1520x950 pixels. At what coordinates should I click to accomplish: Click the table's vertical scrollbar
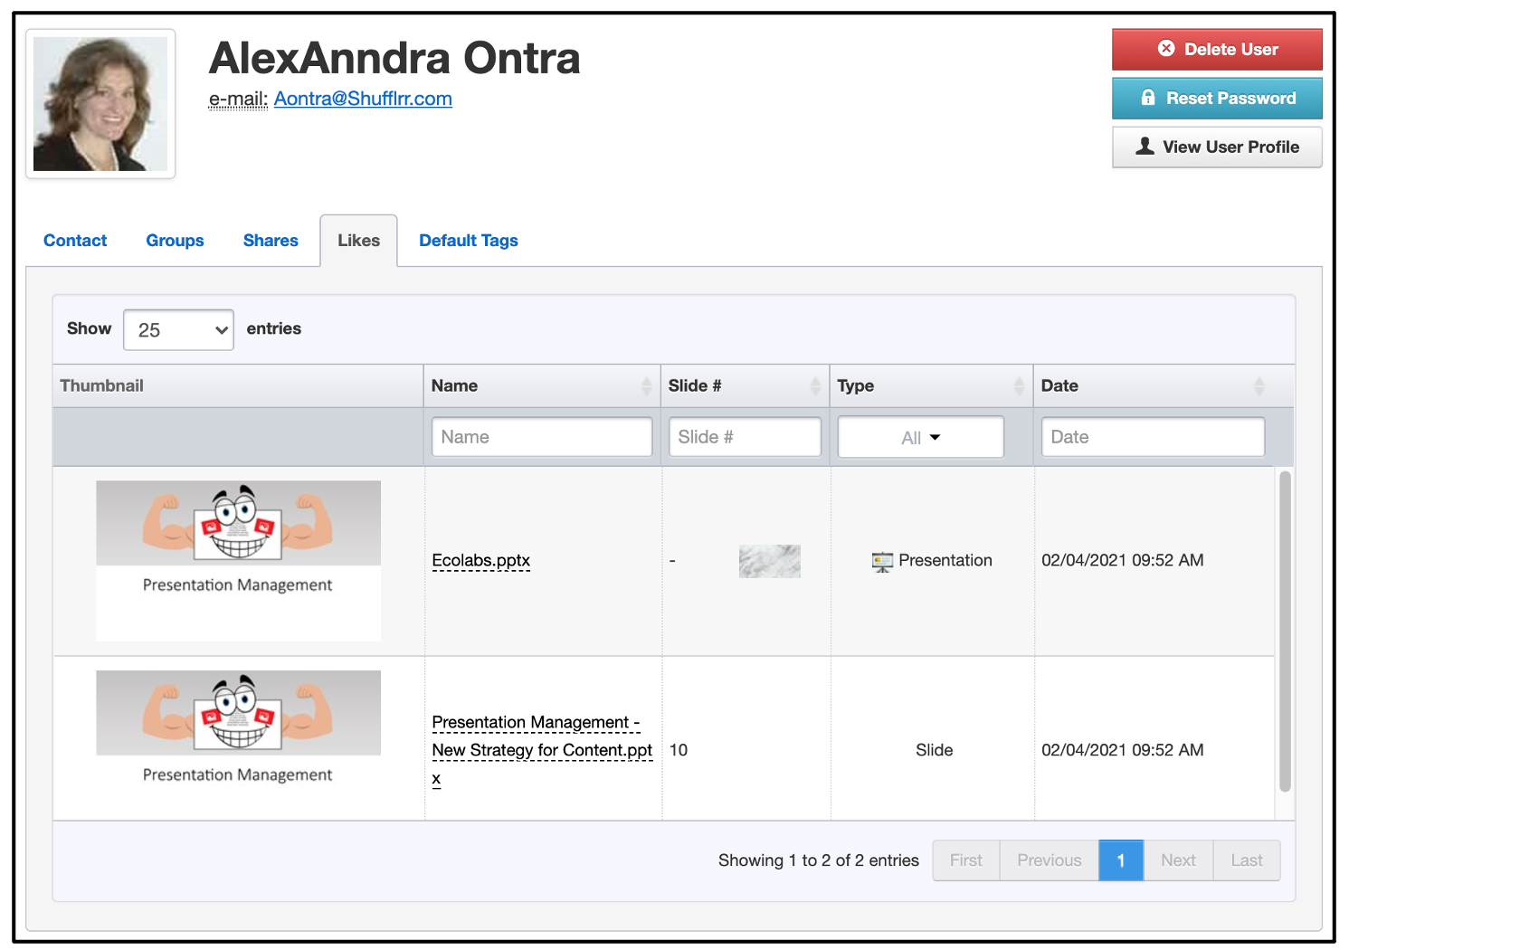[x=1285, y=632]
